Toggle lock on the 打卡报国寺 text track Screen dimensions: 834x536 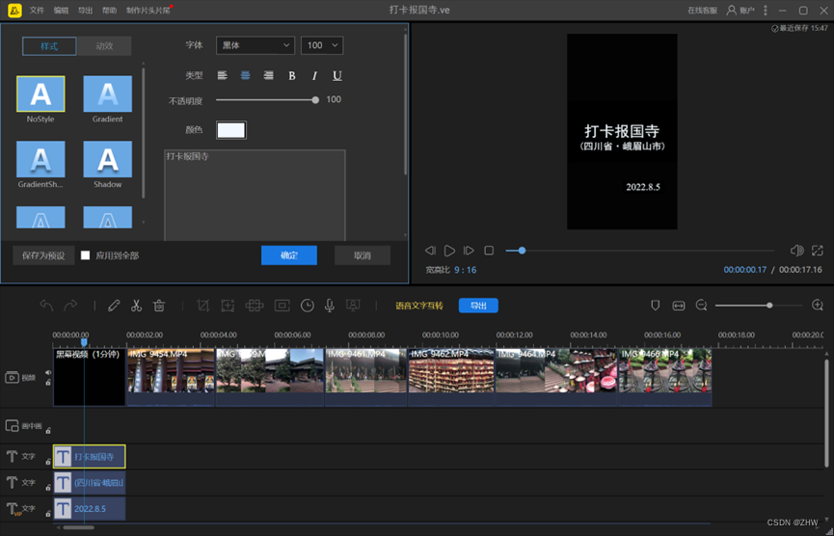pos(48,462)
